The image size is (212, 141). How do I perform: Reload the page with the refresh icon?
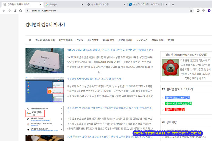[x=15, y=11]
